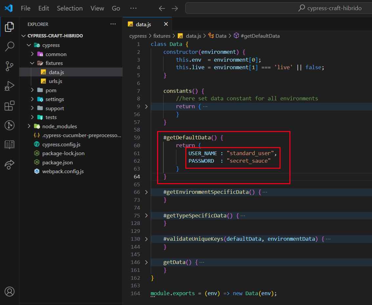Unfold #validateUniqueKeys at line 130
The image size is (372, 305).
146,239
